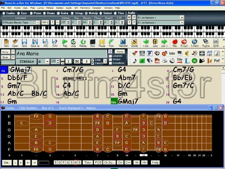Select the Guitar track radio button
This screenshot has height=169, width=225.
[x=58, y=13]
